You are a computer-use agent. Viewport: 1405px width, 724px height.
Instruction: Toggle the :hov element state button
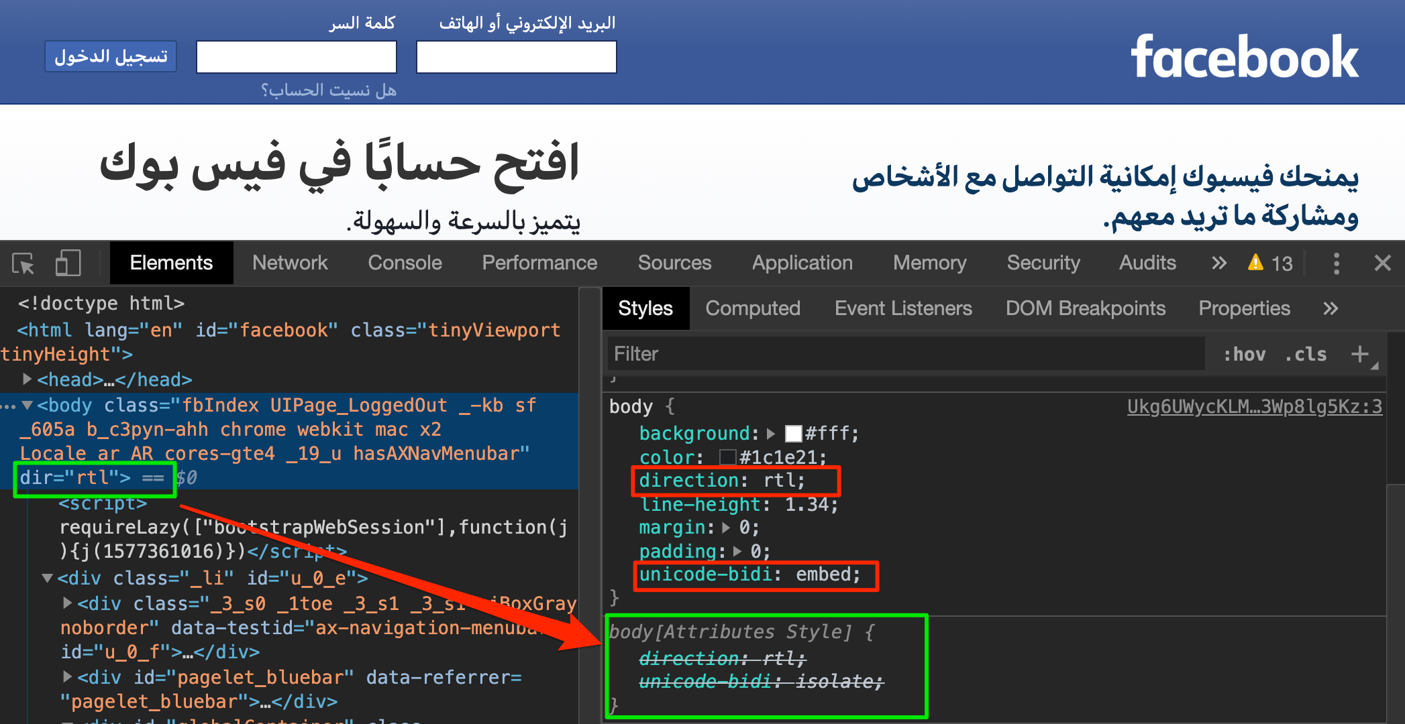[x=1244, y=354]
